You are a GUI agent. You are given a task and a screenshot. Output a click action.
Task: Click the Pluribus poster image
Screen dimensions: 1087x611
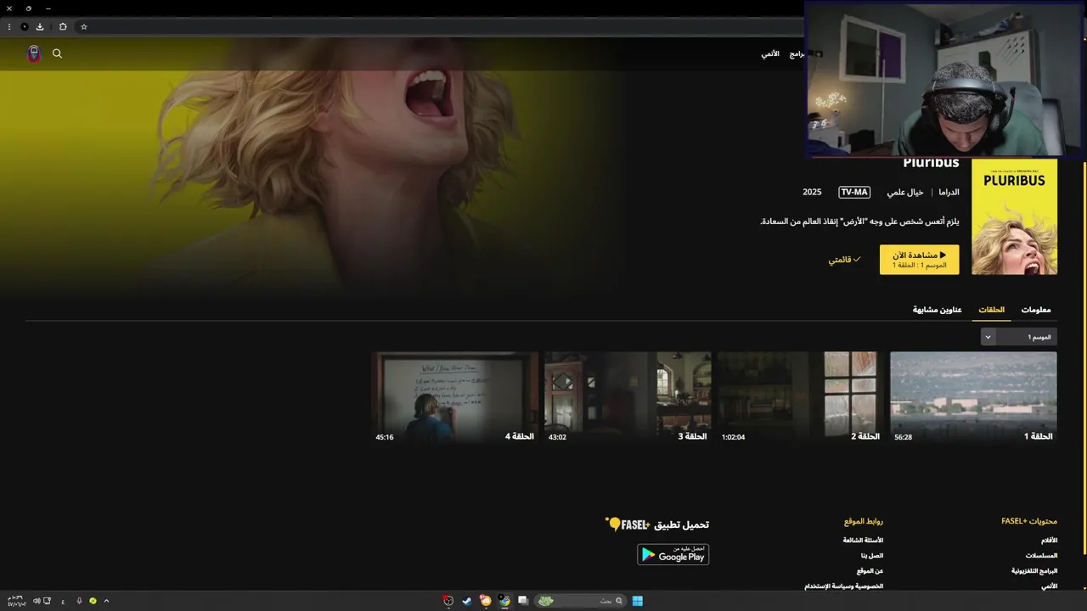pos(1015,216)
